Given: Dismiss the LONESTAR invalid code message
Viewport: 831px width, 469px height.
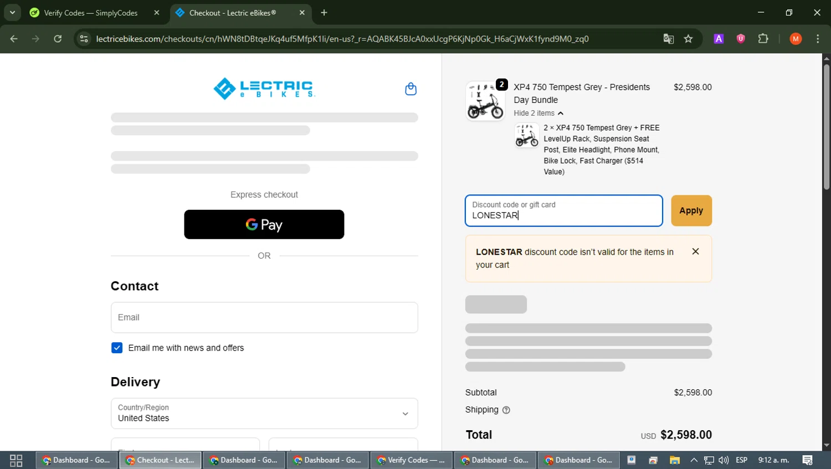Looking at the screenshot, I should [x=695, y=251].
